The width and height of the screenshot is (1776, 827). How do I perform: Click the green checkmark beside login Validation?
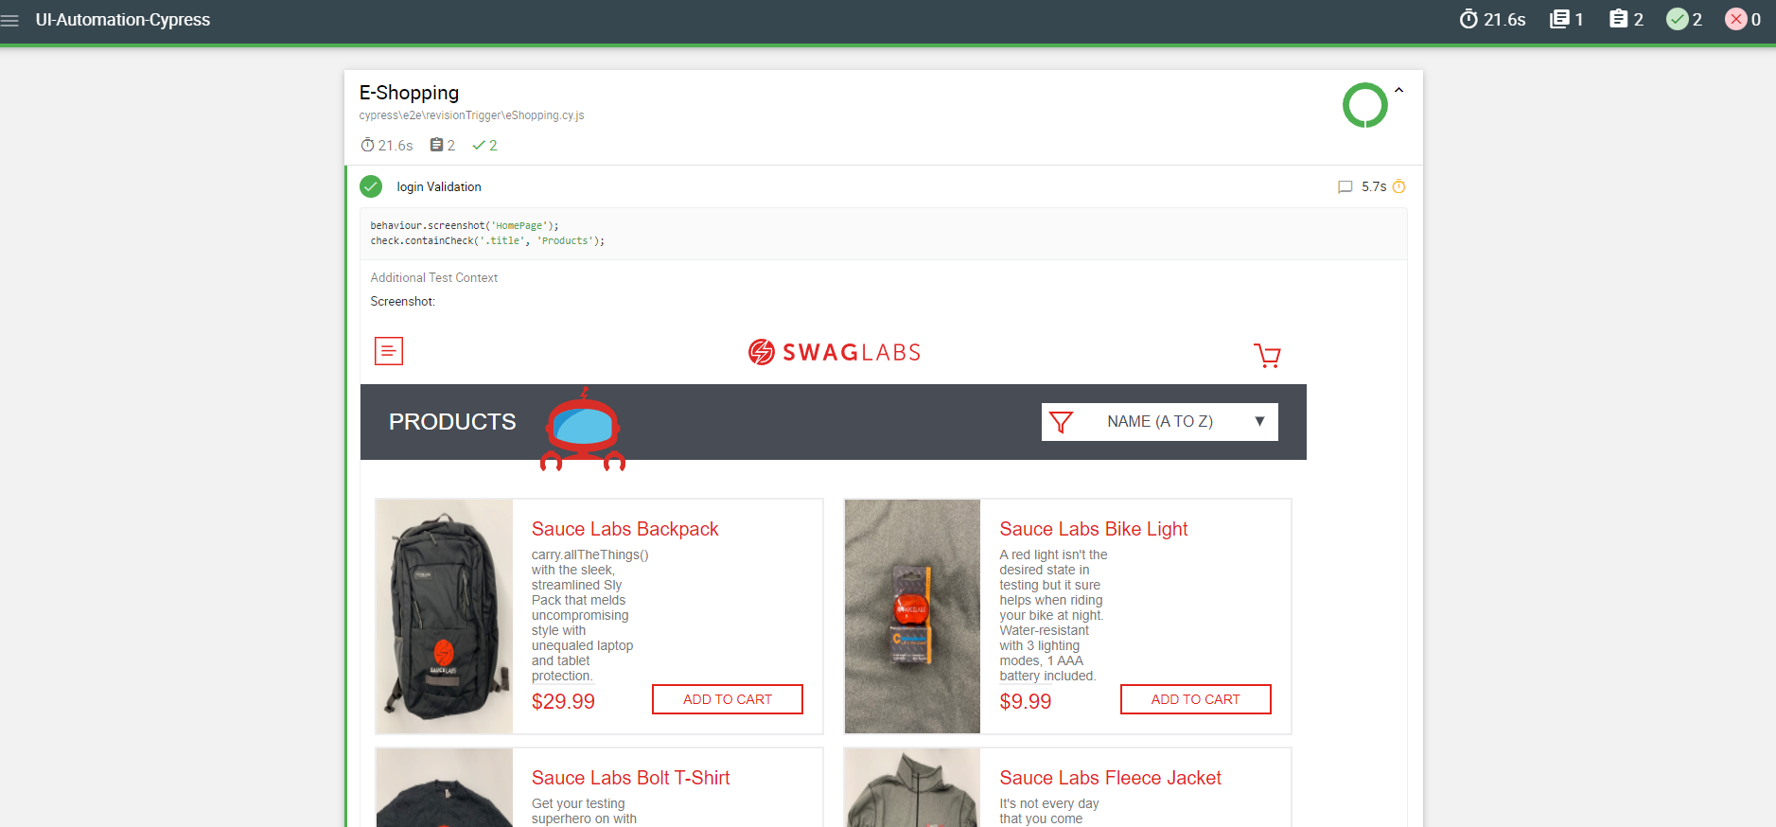(x=371, y=186)
